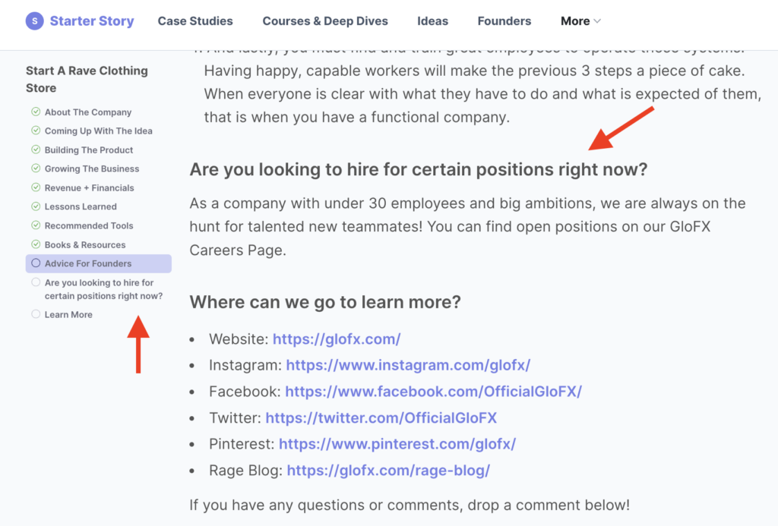Expand the More dropdown chevron
The width and height of the screenshot is (778, 526).
(x=597, y=21)
